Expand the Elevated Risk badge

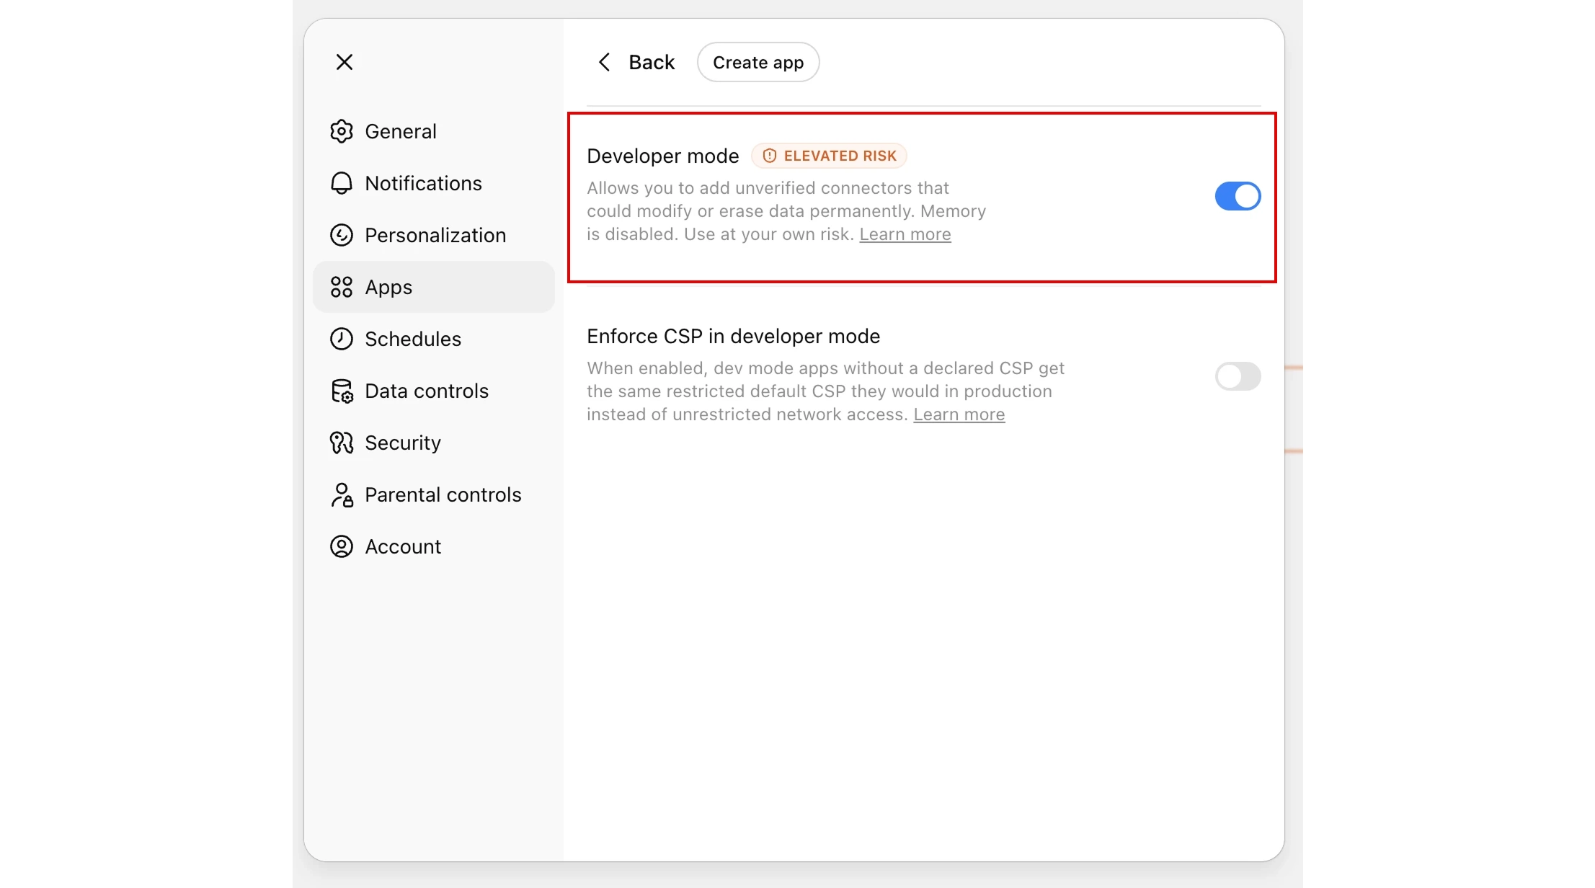pyautogui.click(x=829, y=155)
